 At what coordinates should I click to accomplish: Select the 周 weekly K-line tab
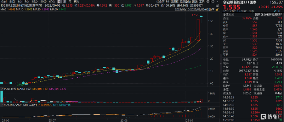click(64, 2)
